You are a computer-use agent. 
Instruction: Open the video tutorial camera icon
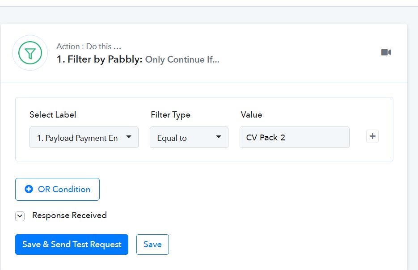pos(386,52)
